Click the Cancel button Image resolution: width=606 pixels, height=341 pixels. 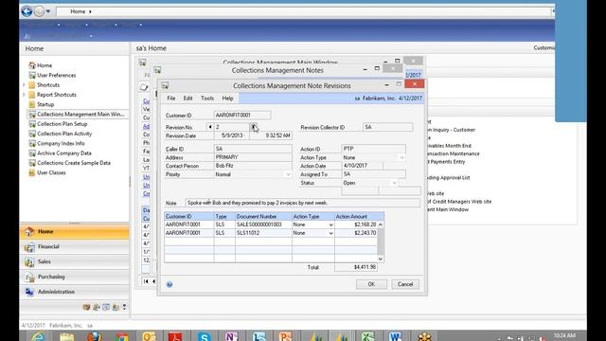tap(405, 284)
